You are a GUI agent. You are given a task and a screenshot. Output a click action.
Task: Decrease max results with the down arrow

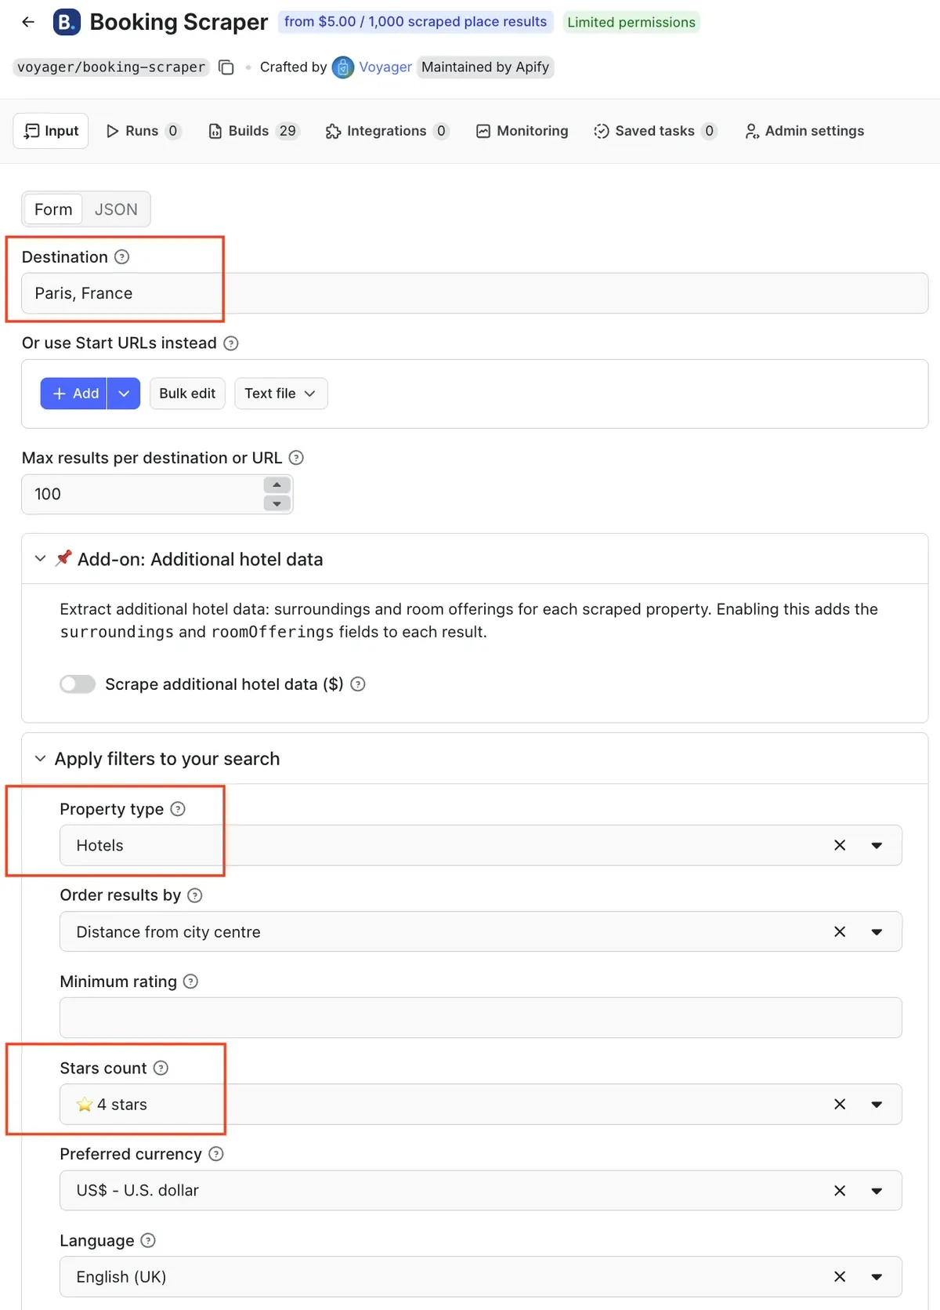tap(277, 503)
